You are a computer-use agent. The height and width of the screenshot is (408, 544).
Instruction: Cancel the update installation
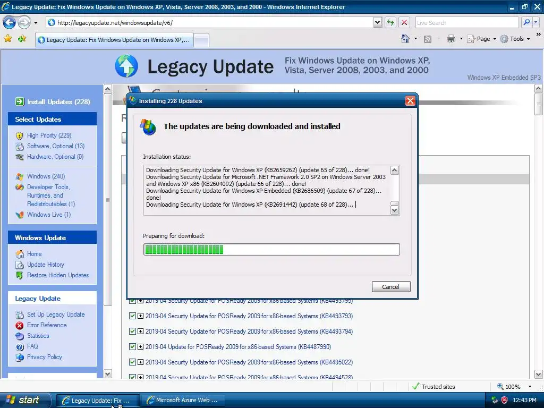(x=391, y=287)
